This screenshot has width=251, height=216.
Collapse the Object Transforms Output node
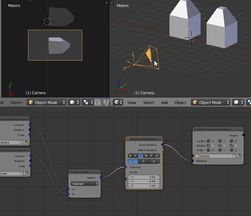pyautogui.click(x=195, y=130)
